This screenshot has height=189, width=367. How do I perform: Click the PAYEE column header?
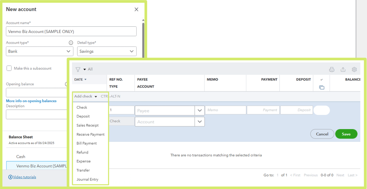click(x=142, y=79)
